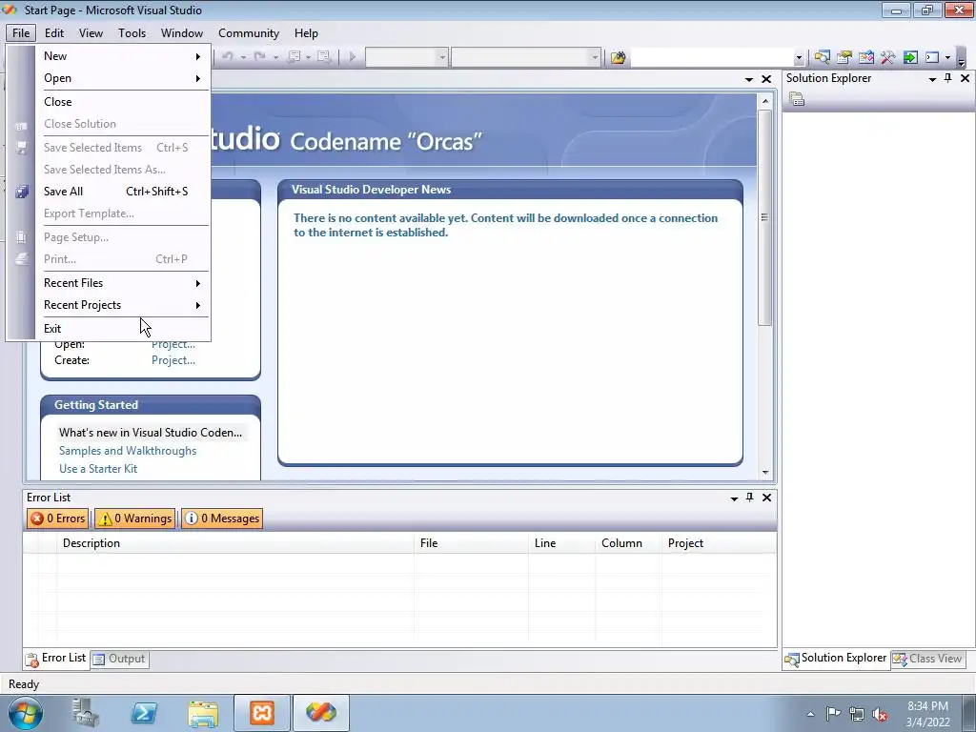Switch to the Output tab
The image size is (976, 732).
[119, 659]
